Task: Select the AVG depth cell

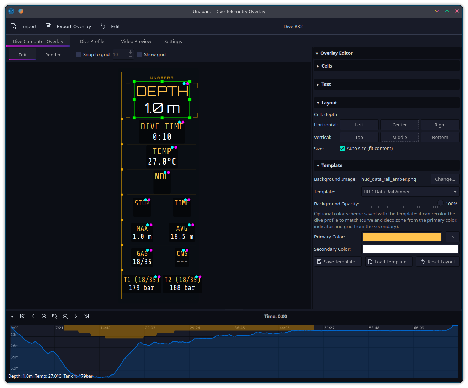Action: 182,232
